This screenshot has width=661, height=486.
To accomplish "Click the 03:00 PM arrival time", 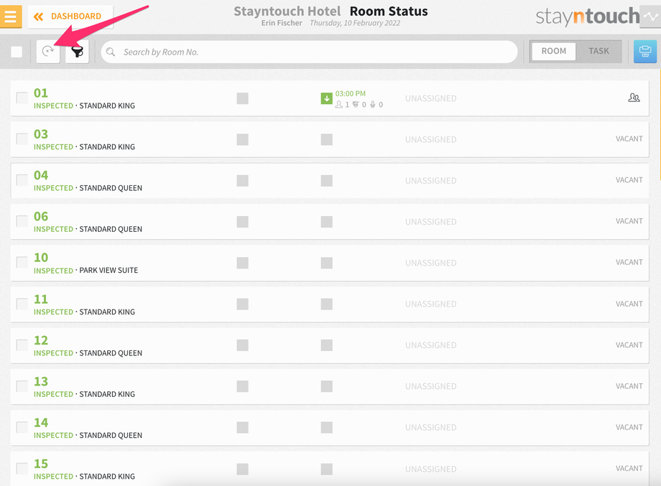I will pyautogui.click(x=351, y=93).
